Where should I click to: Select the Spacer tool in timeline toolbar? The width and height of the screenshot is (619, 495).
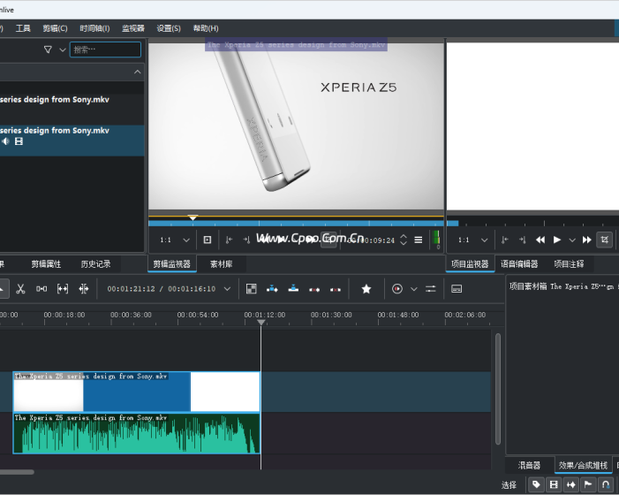click(42, 289)
